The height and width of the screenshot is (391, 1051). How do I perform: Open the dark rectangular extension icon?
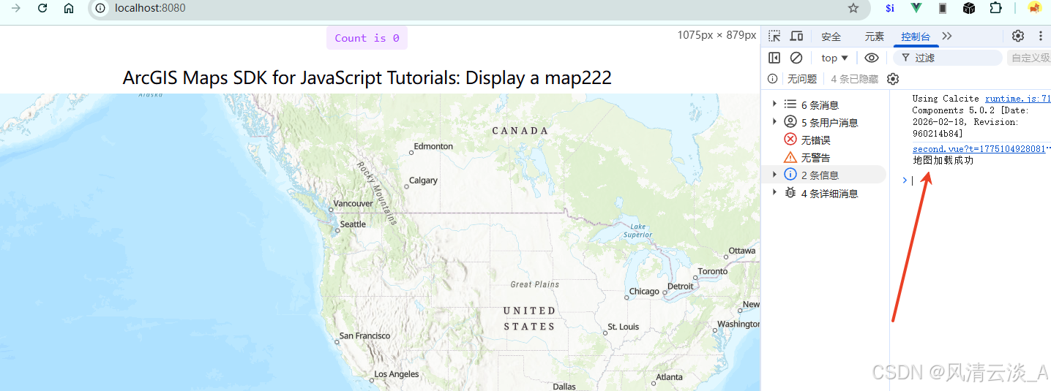pos(943,8)
